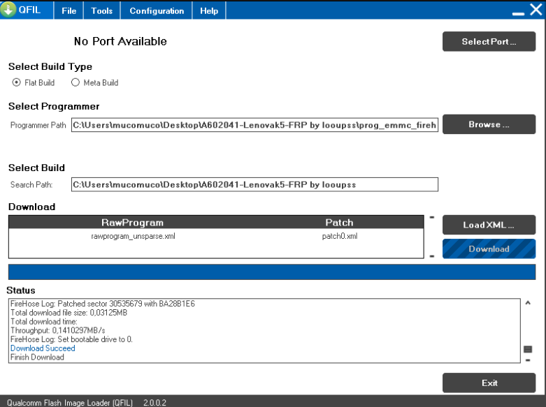Viewport: 546px width, 407px height.
Task: Click the QFIL version 2.0.0.2 status text
Action: click(x=155, y=403)
